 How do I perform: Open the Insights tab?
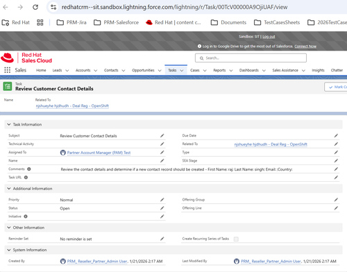318,70
